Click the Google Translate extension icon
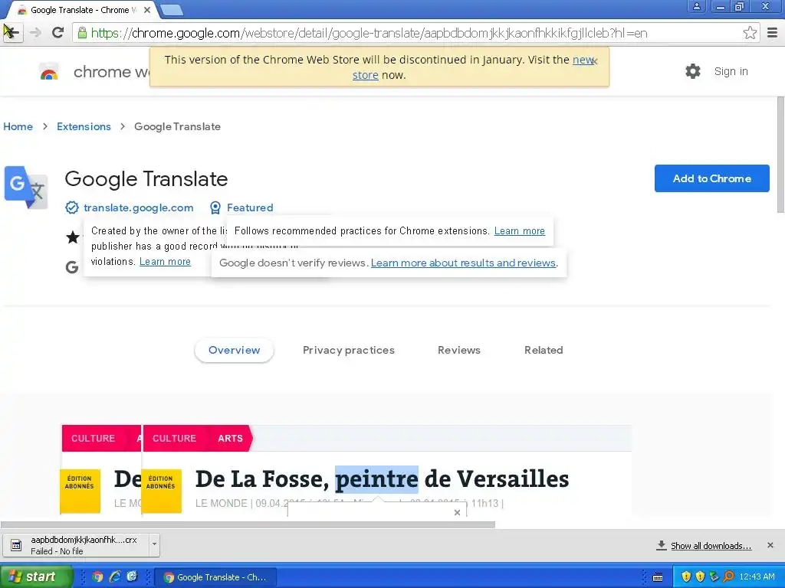 (x=26, y=187)
